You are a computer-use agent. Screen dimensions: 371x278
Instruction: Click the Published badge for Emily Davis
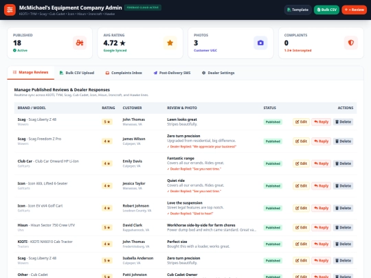[x=273, y=163]
